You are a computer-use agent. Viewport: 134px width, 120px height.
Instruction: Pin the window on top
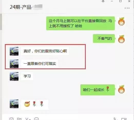tap(103, 1)
